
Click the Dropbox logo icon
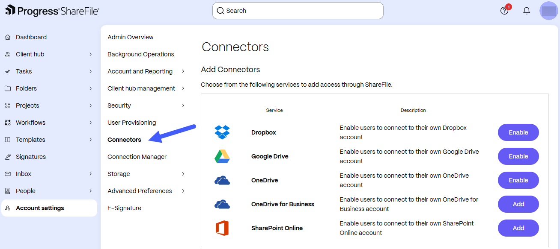pos(222,132)
